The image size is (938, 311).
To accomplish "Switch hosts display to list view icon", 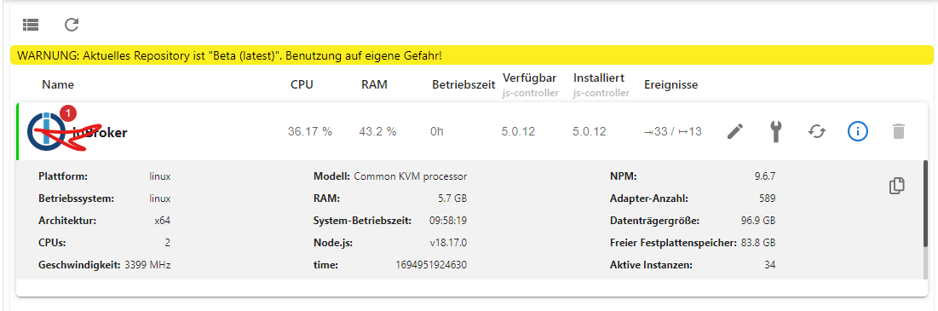I will [x=31, y=25].
